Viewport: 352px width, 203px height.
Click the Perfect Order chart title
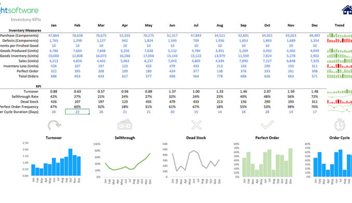[267, 138]
